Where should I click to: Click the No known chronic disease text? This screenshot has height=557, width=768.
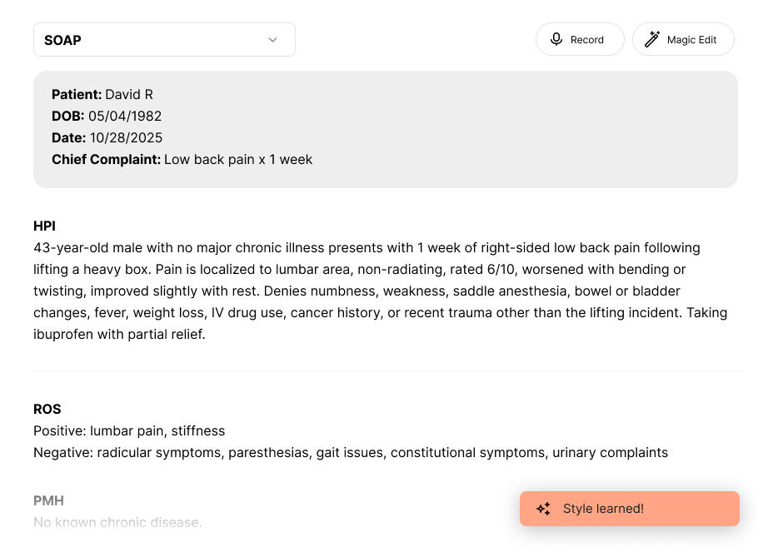pos(117,523)
